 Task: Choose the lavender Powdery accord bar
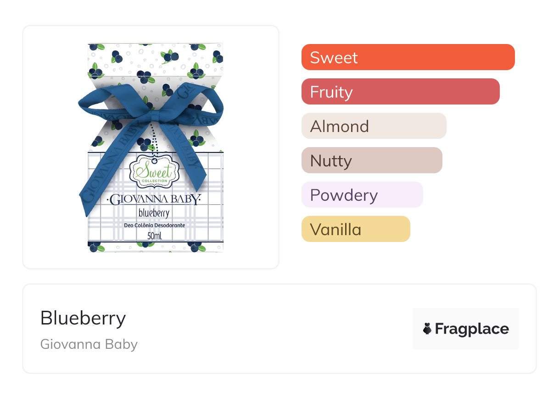pos(362,195)
